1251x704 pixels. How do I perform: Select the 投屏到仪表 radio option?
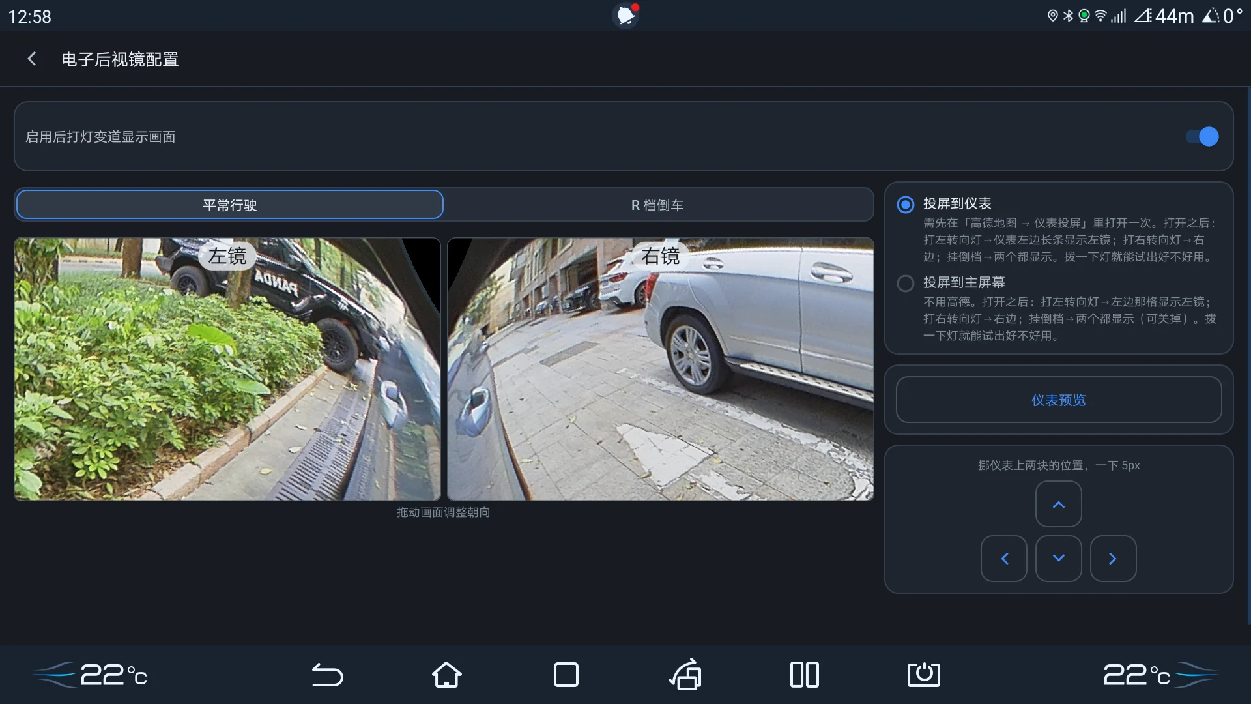tap(906, 205)
